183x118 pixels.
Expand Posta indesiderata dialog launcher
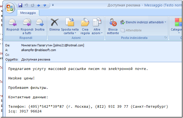(x=166, y=37)
